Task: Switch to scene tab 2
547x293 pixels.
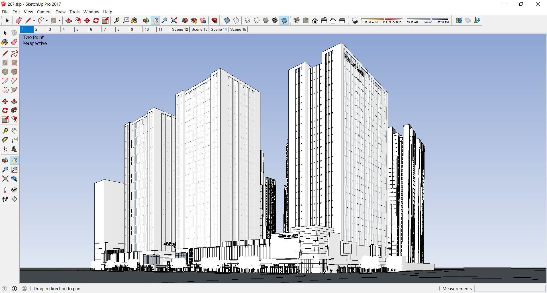Action: pyautogui.click(x=40, y=29)
